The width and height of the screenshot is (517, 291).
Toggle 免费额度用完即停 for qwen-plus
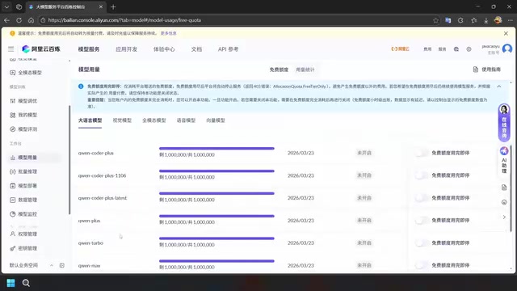[422, 220]
